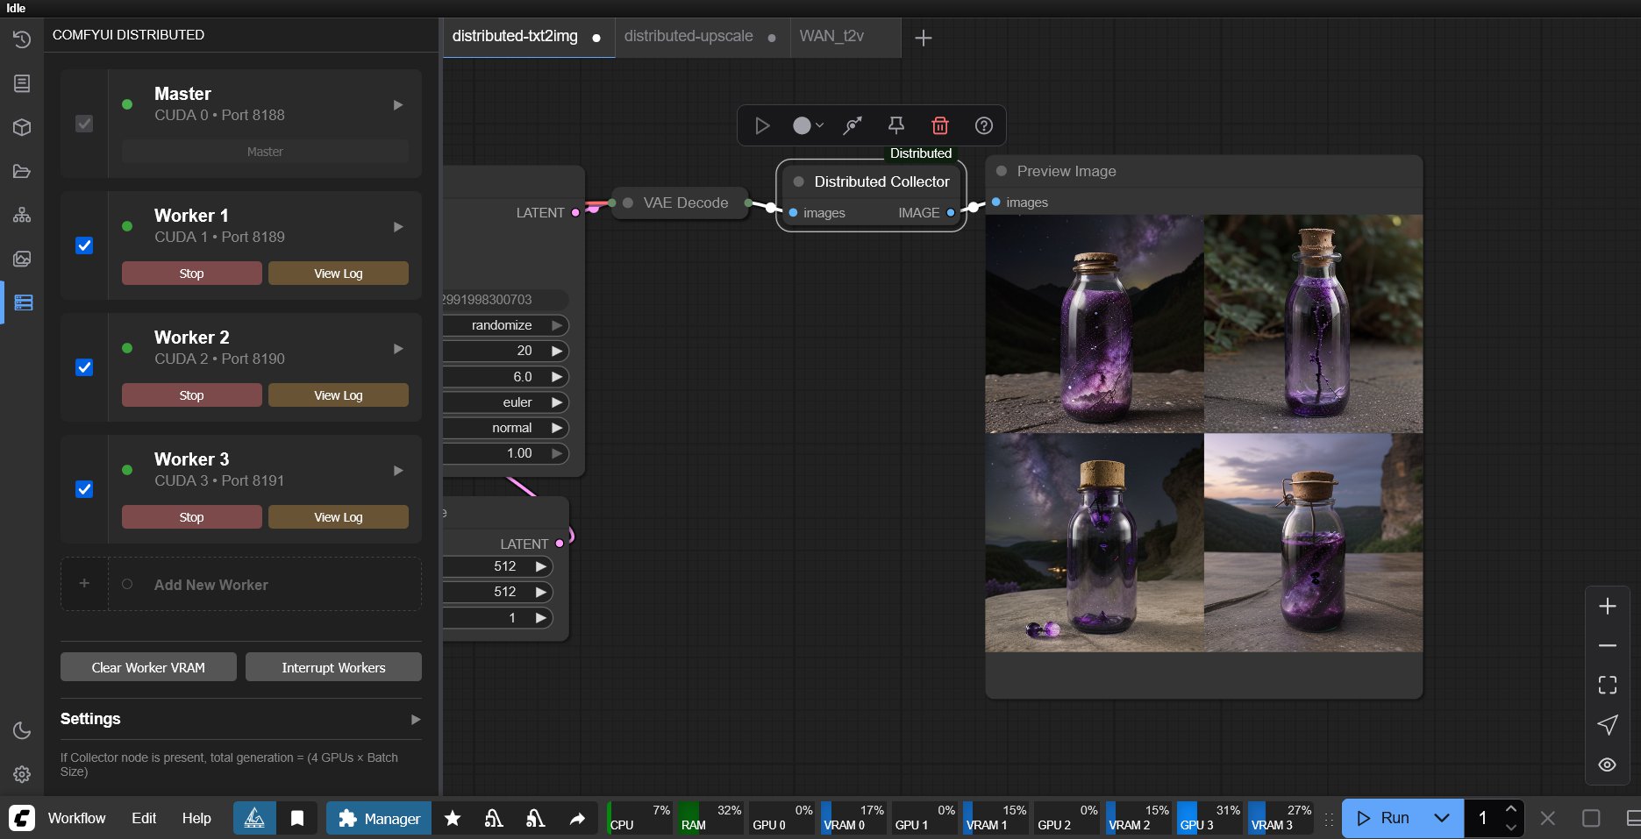Pin the selected Distributed Collector node
The image size is (1641, 839).
[x=895, y=125]
